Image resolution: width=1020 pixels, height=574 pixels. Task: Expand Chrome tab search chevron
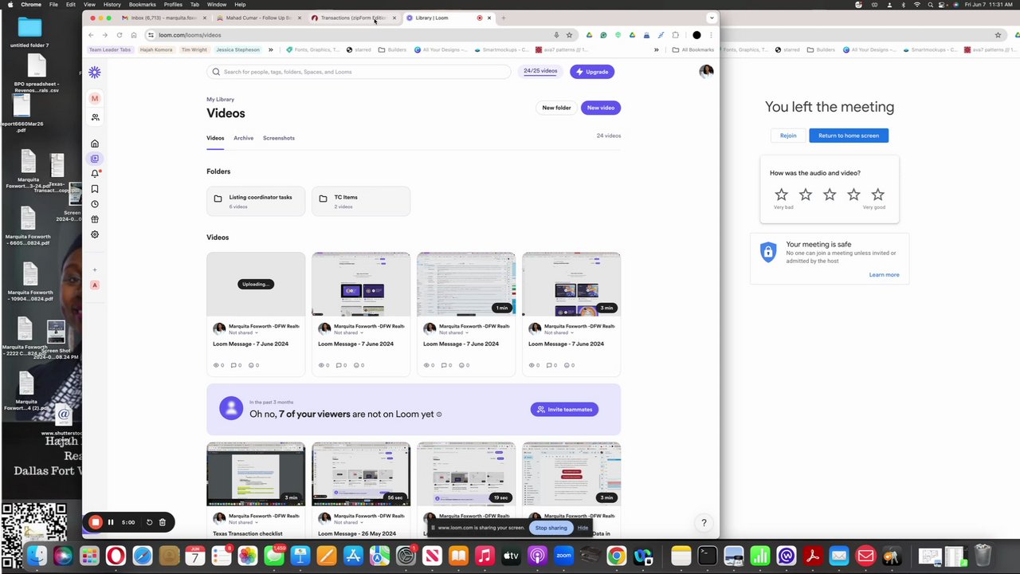click(712, 18)
